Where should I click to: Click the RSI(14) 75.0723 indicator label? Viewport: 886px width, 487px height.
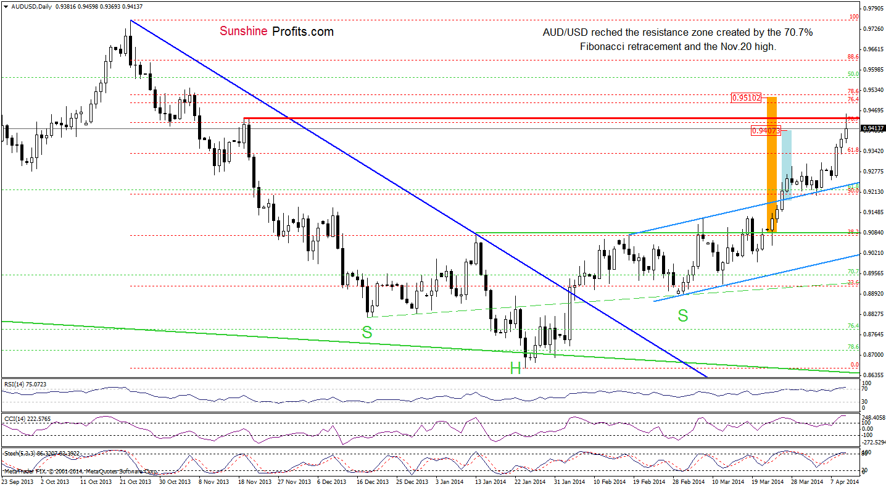point(25,384)
